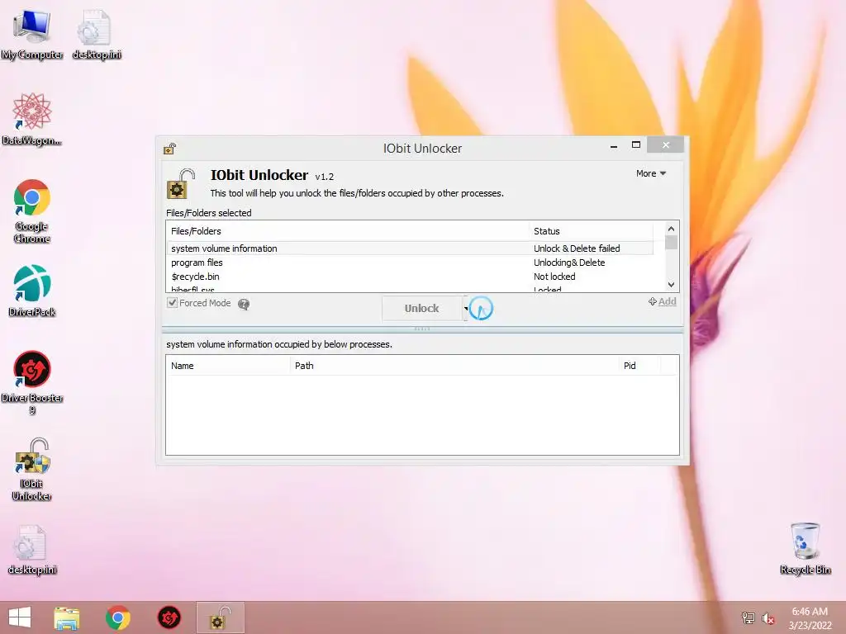The height and width of the screenshot is (634, 846).
Task: Open the Recycle Bin icon
Action: pyautogui.click(x=805, y=548)
